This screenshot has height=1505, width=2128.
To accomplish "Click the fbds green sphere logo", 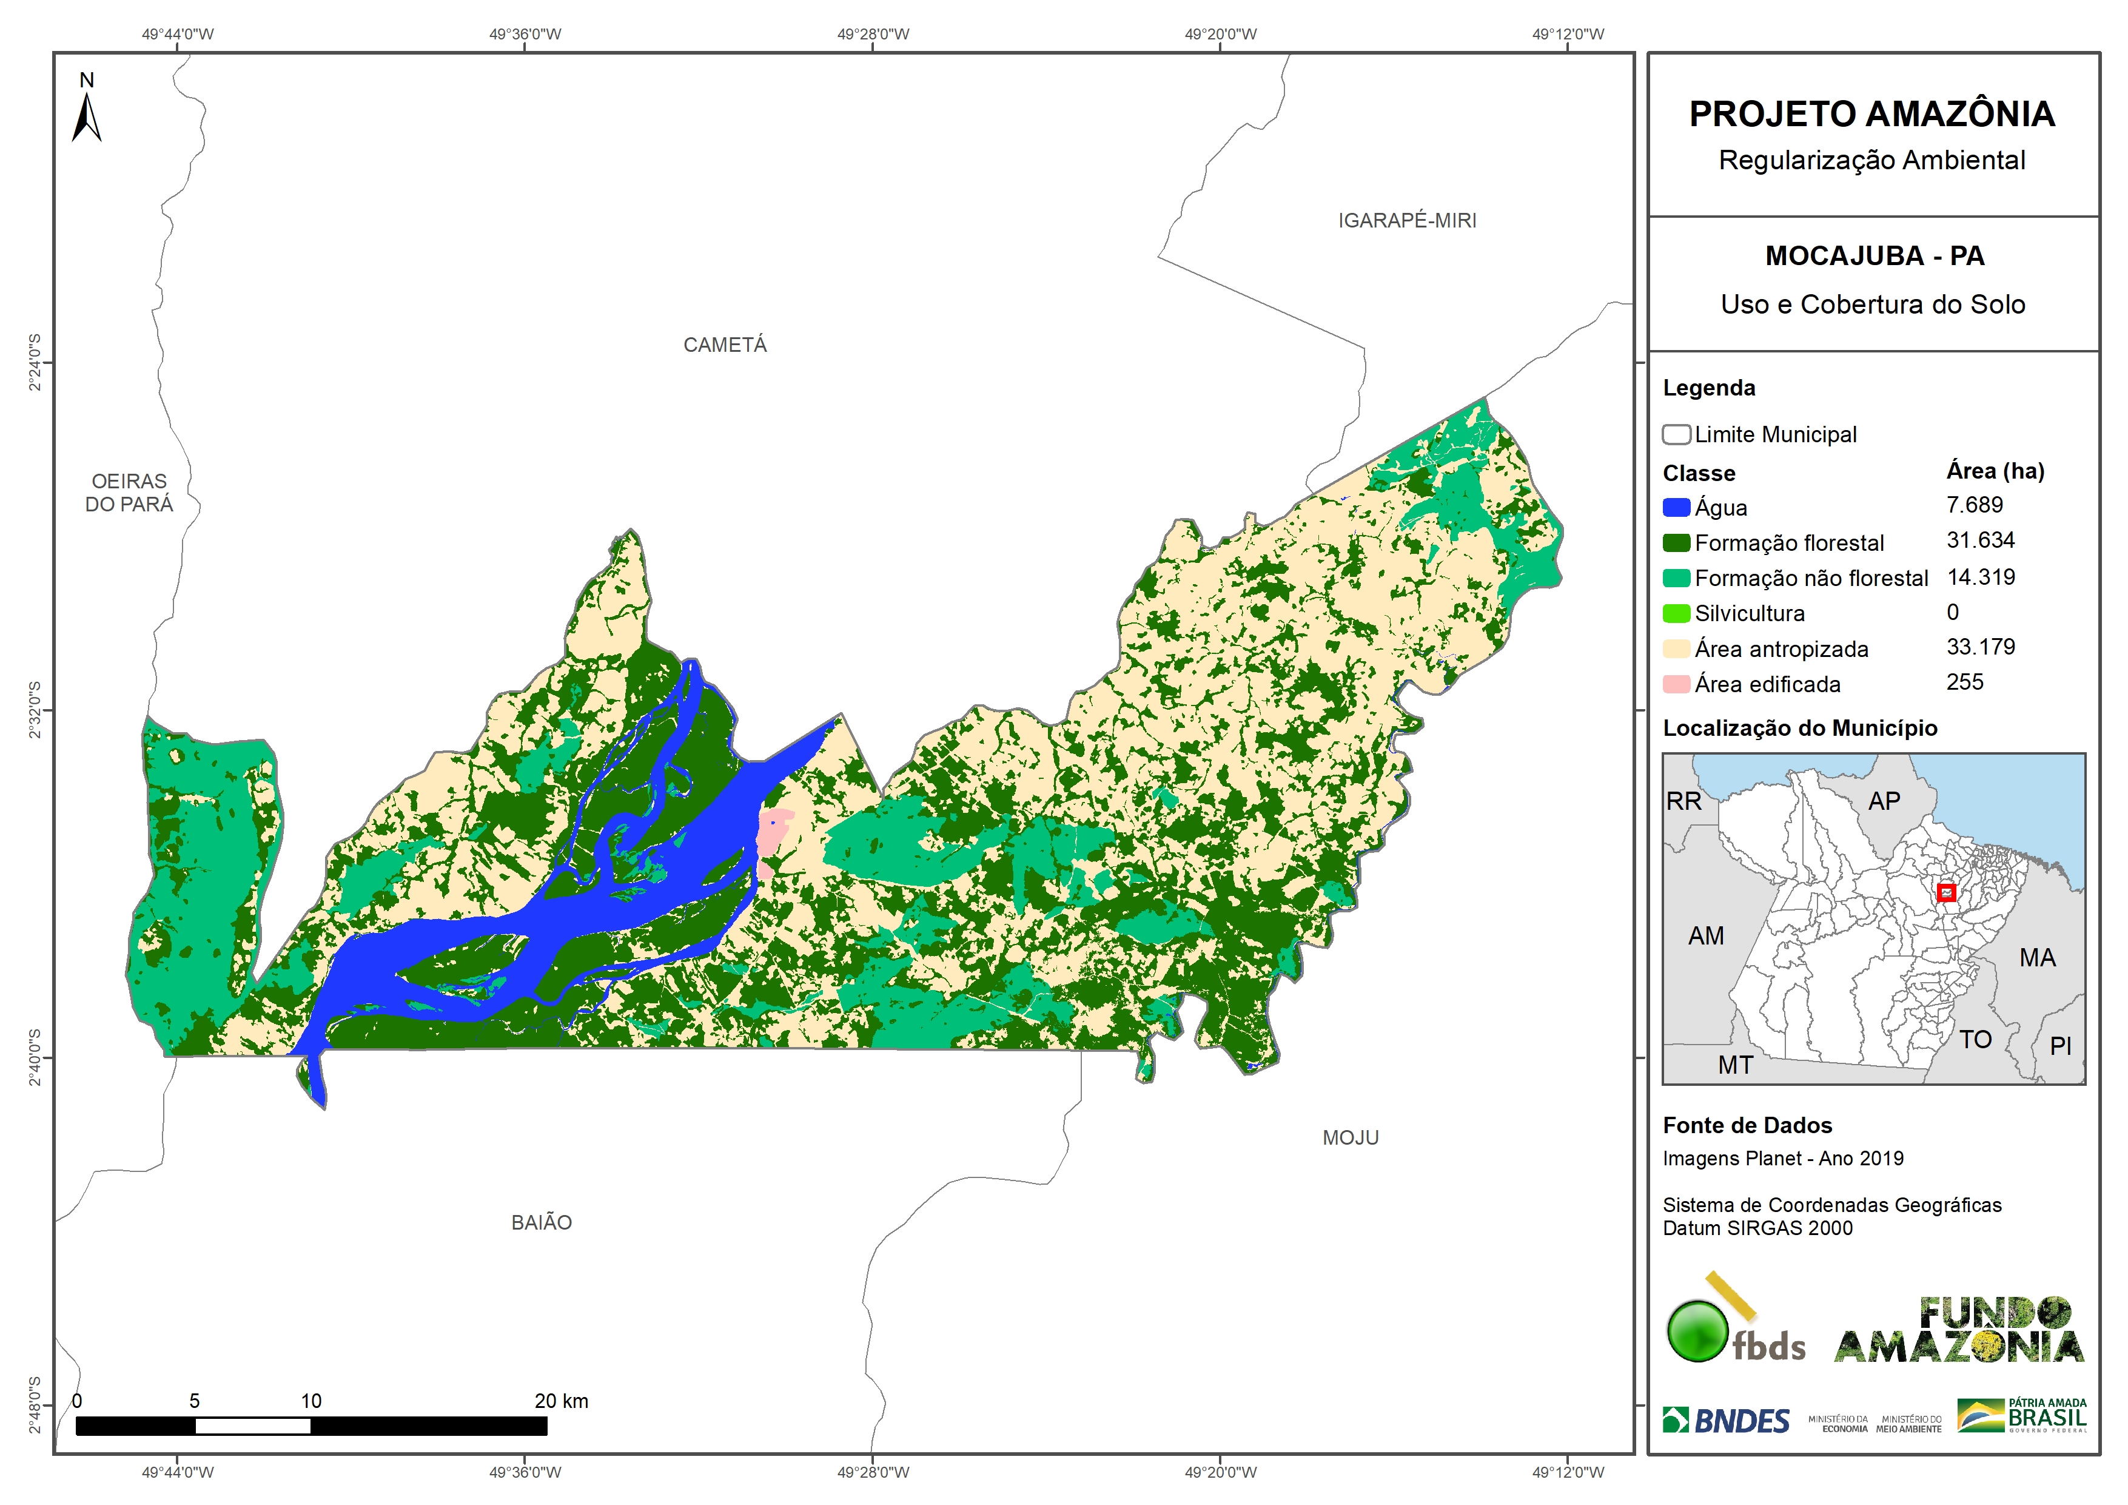I will click(1697, 1332).
